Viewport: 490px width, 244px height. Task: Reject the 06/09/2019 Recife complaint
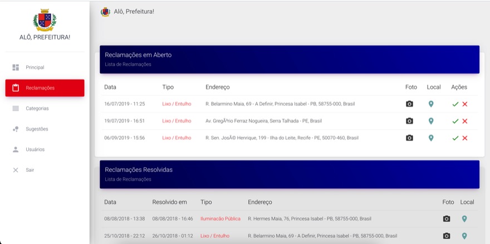tap(465, 138)
